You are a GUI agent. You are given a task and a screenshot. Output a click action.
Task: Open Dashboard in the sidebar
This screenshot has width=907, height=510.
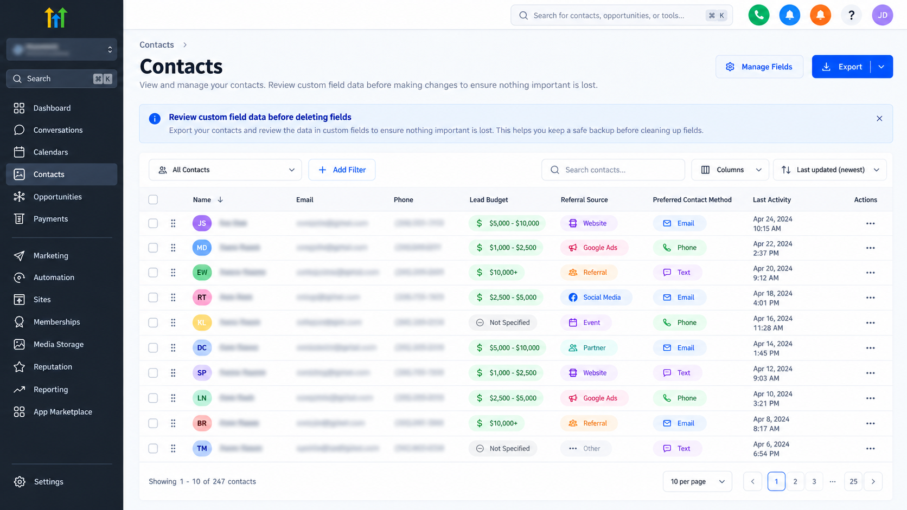point(61,108)
